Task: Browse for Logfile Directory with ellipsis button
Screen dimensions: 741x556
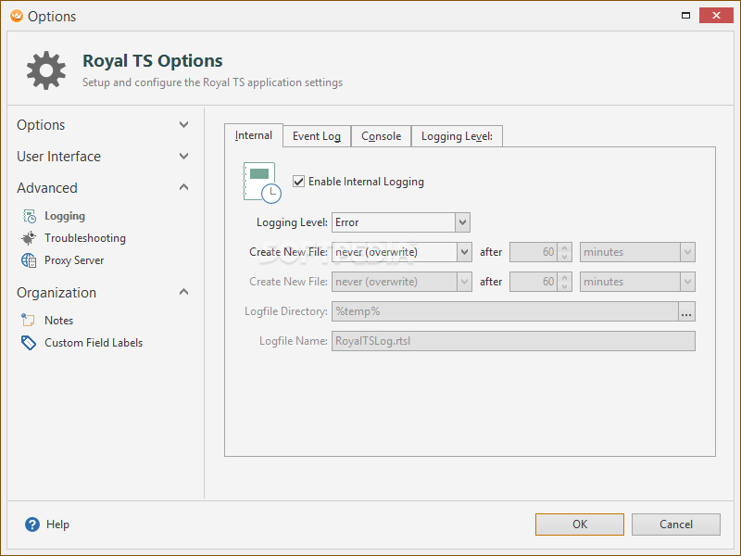Action: coord(686,311)
